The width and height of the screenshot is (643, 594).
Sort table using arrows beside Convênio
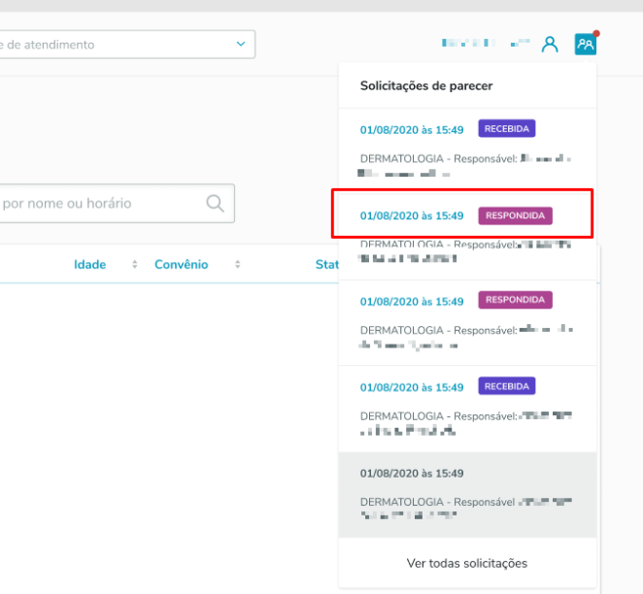pos(237,264)
